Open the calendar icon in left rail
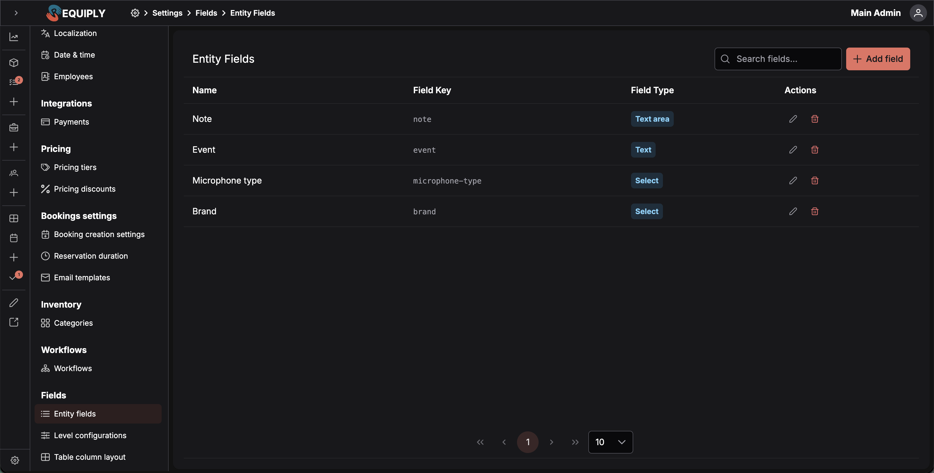The image size is (934, 473). point(14,238)
